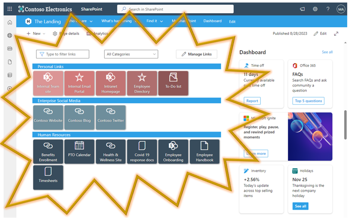The height and width of the screenshot is (218, 349).
Task: Click Top 5 questions button
Action: pos(308,101)
